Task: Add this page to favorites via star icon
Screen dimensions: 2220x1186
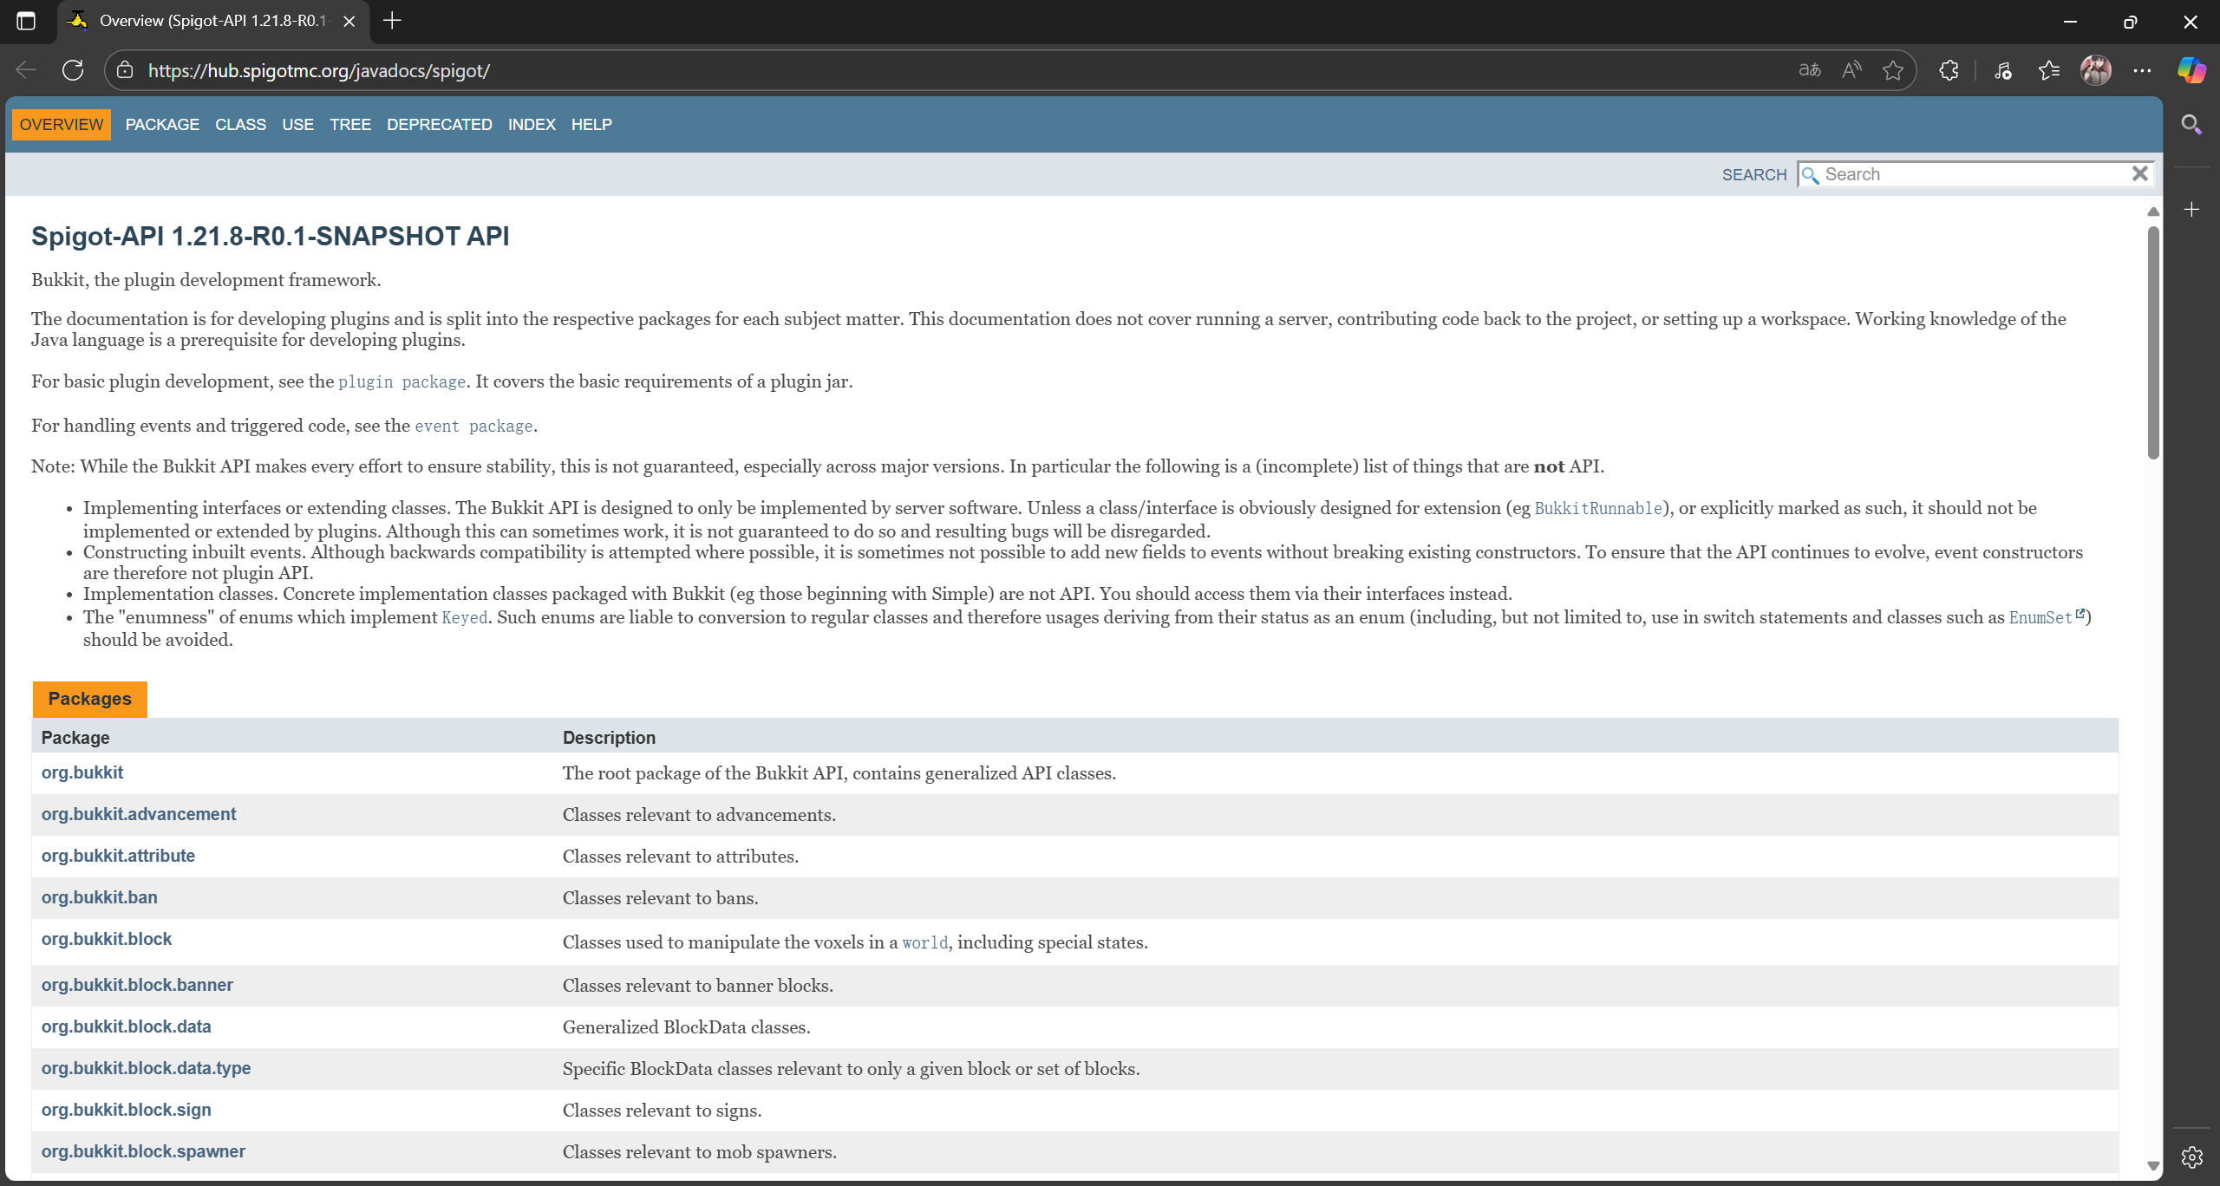Action: [x=1892, y=70]
